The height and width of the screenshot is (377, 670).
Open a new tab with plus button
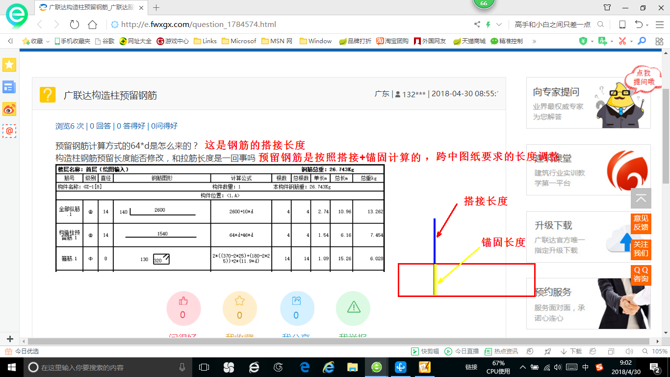pyautogui.click(x=156, y=7)
